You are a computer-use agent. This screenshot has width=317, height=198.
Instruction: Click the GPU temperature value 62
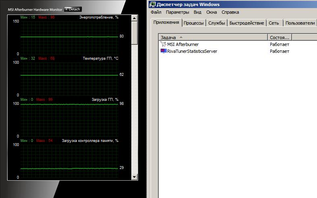pyautogui.click(x=122, y=75)
